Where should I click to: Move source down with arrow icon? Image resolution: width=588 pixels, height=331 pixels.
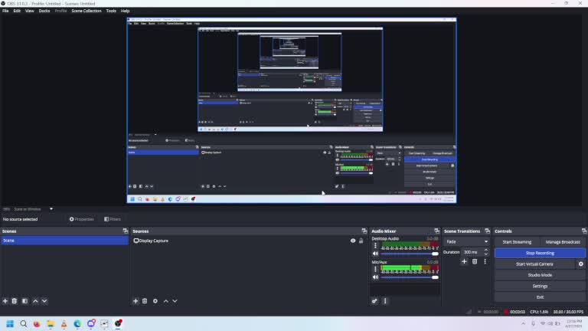pos(175,301)
